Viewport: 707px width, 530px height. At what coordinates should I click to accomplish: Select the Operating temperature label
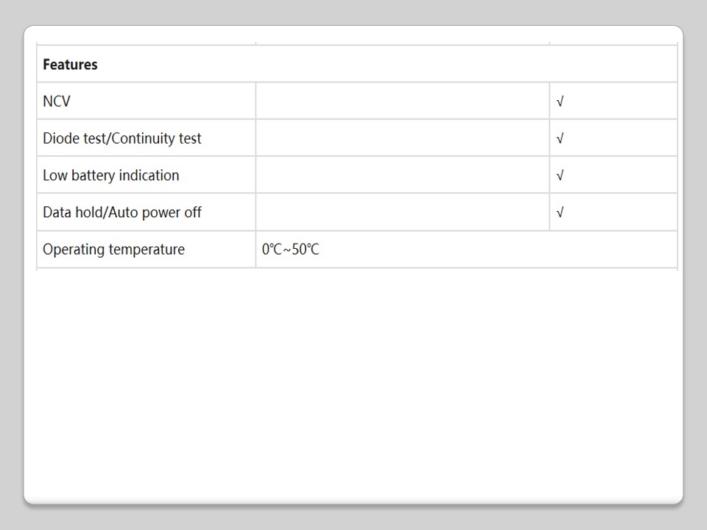pyautogui.click(x=113, y=250)
